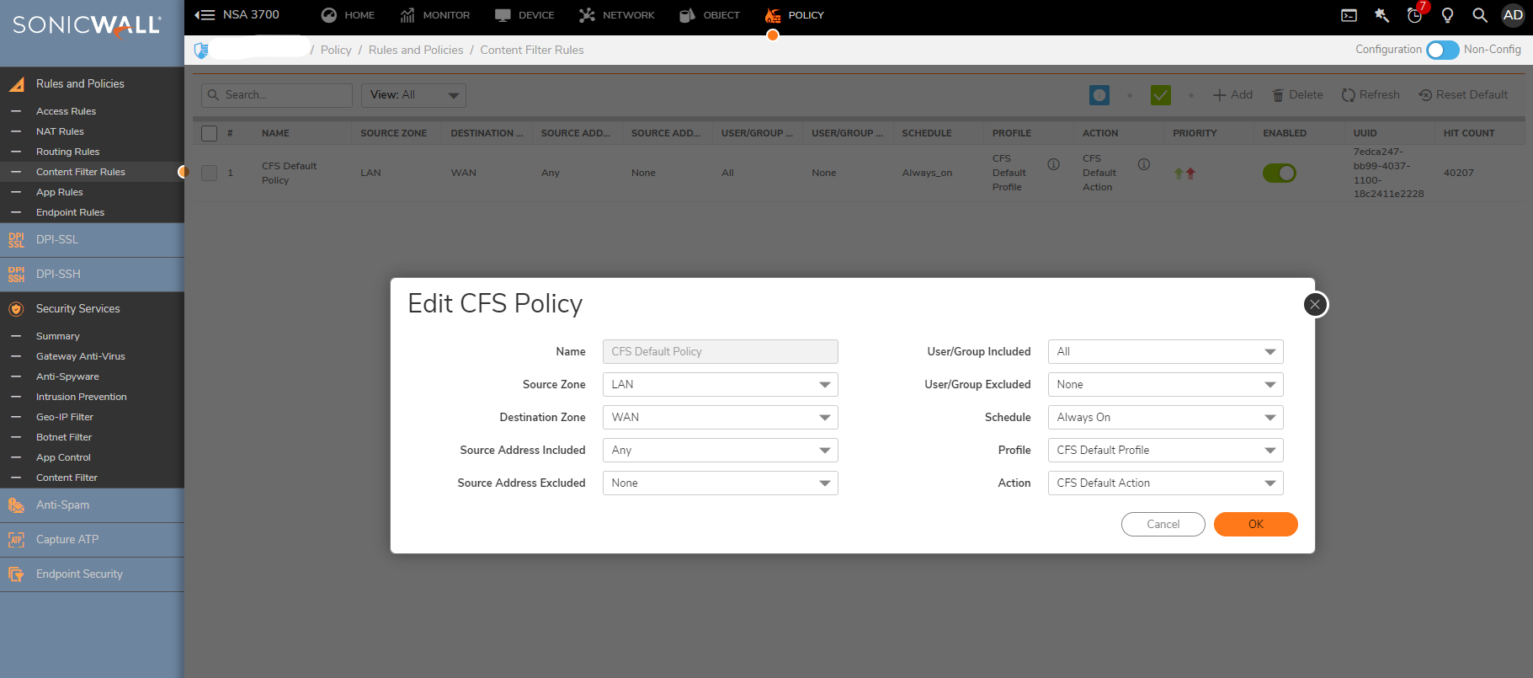Check the select-all checkbox in table header

tap(210, 133)
